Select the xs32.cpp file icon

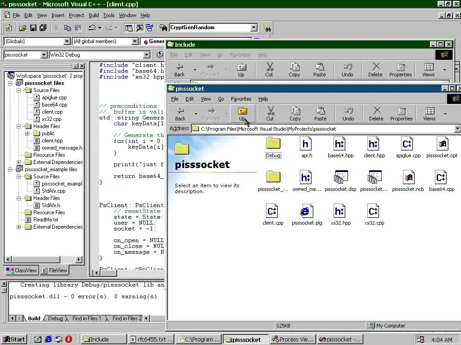pos(374,215)
